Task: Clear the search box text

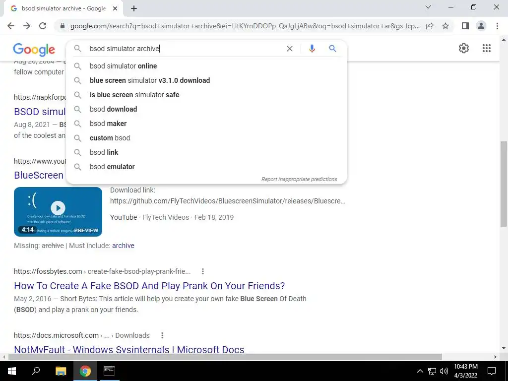Action: [x=290, y=49]
